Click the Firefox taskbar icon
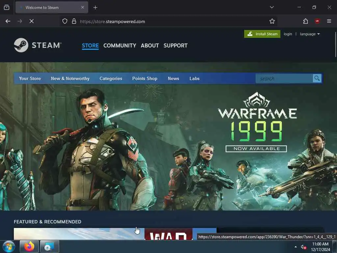 (29, 246)
